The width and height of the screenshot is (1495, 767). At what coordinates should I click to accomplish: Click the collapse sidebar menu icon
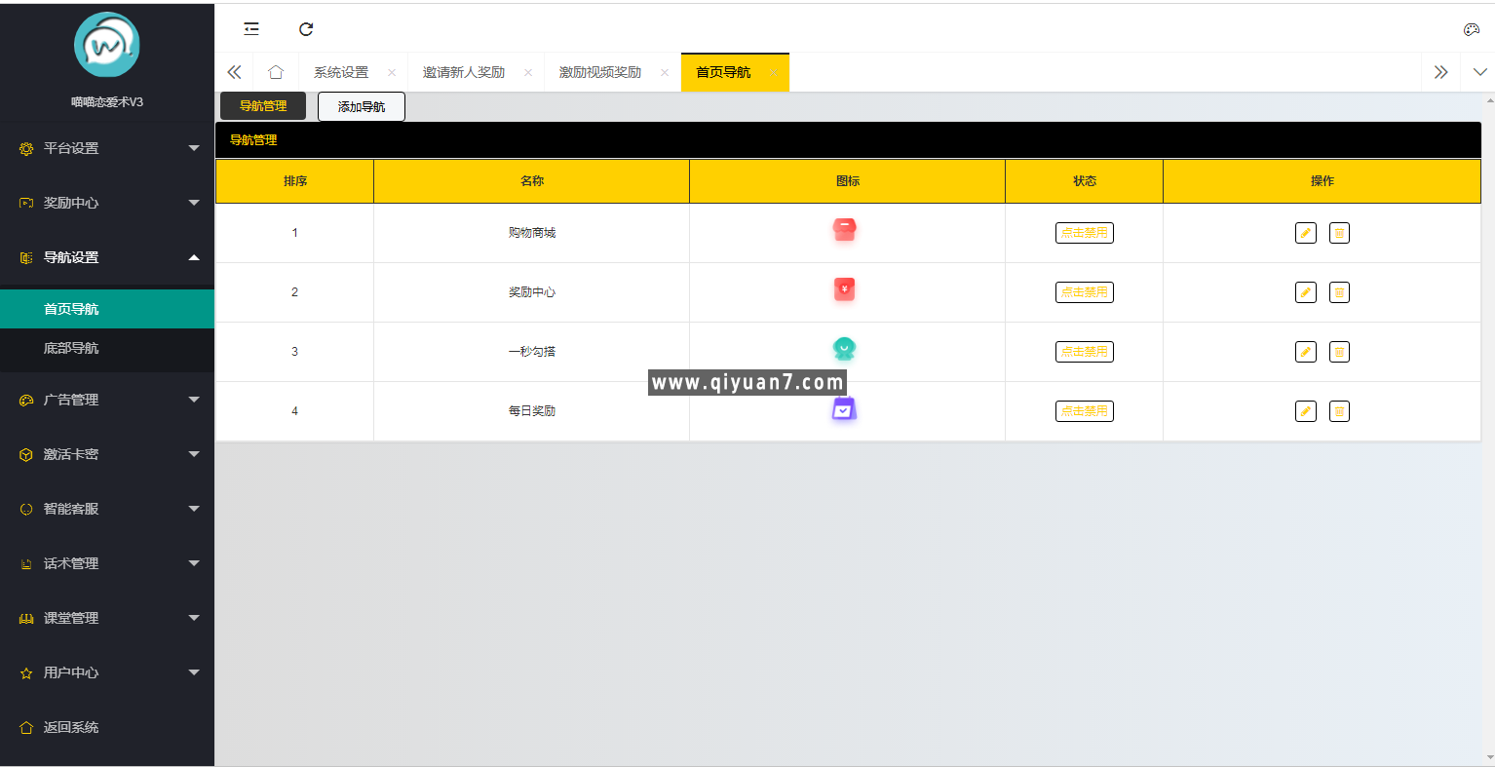(250, 28)
